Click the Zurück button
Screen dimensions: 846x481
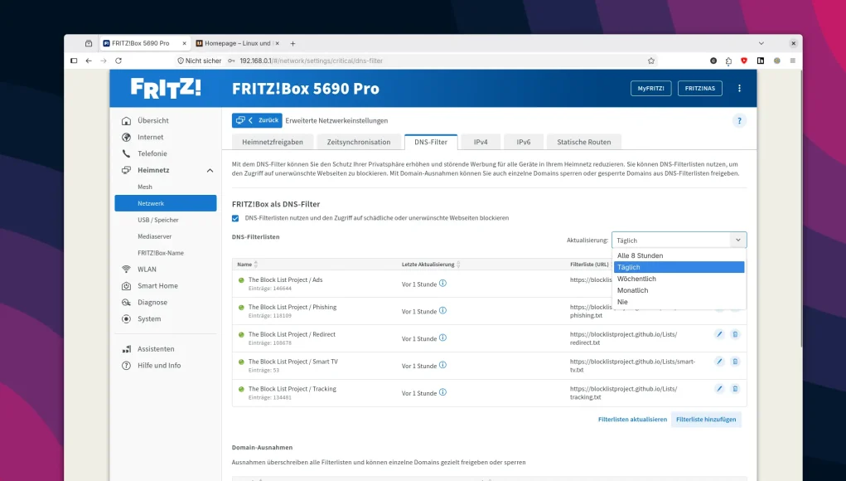click(x=258, y=120)
